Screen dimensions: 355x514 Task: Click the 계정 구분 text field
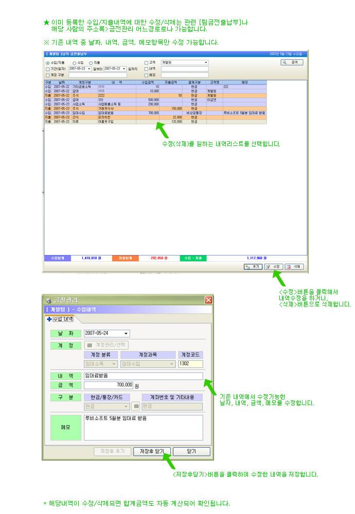[x=97, y=76]
